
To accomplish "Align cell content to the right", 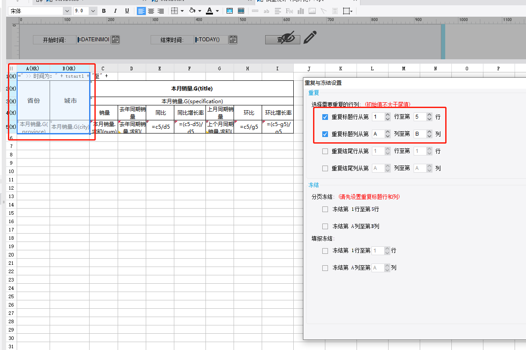I will (x=161, y=11).
